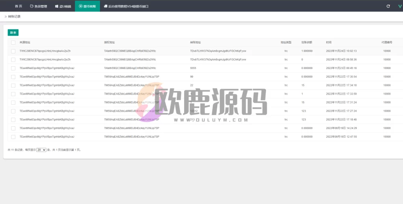Click the TDvbTLHW37N3qAm8xgmJgdKxFGChKqFyvw address in the 09:58:36 row
The width and height of the screenshot is (403, 204).
tap(218, 60)
